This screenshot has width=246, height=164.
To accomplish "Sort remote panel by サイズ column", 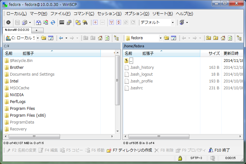I will click(211, 53).
